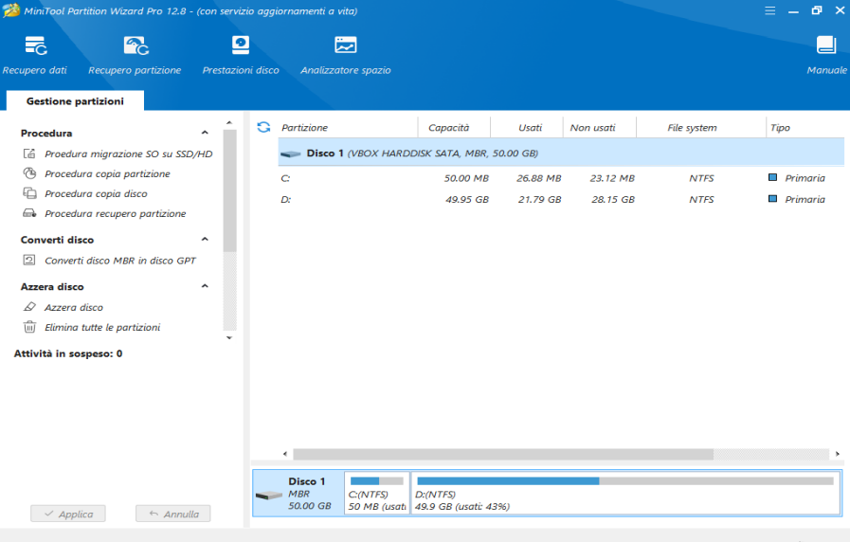Click the C:(NTFS) usage bar in the disk map
850x542 pixels.
[x=377, y=480]
